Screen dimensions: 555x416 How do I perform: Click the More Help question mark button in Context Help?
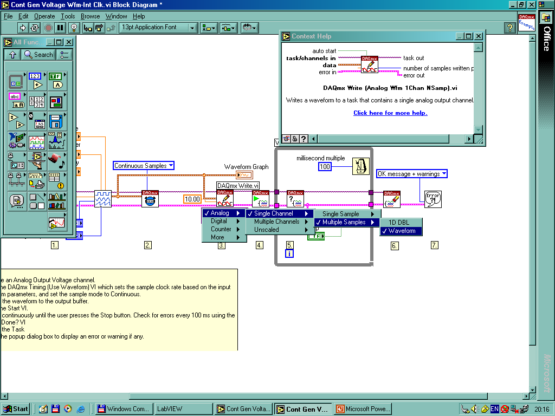point(304,139)
